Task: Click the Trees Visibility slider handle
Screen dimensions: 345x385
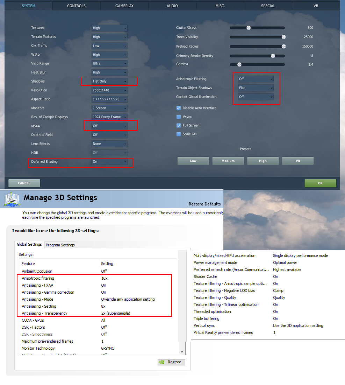Action: point(284,37)
